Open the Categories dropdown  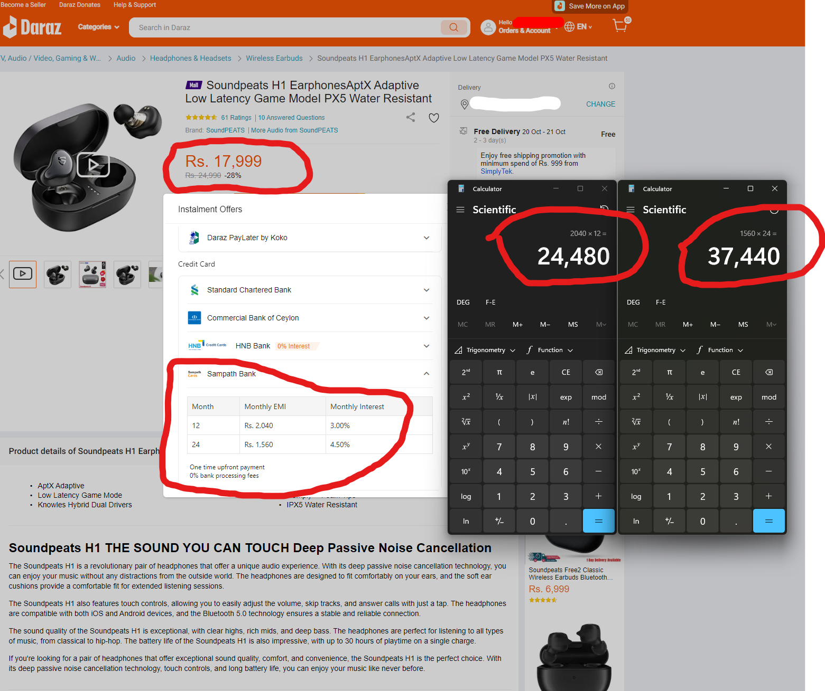point(98,27)
